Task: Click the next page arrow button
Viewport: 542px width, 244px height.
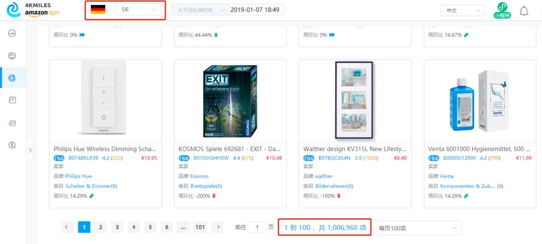Action: (218, 227)
